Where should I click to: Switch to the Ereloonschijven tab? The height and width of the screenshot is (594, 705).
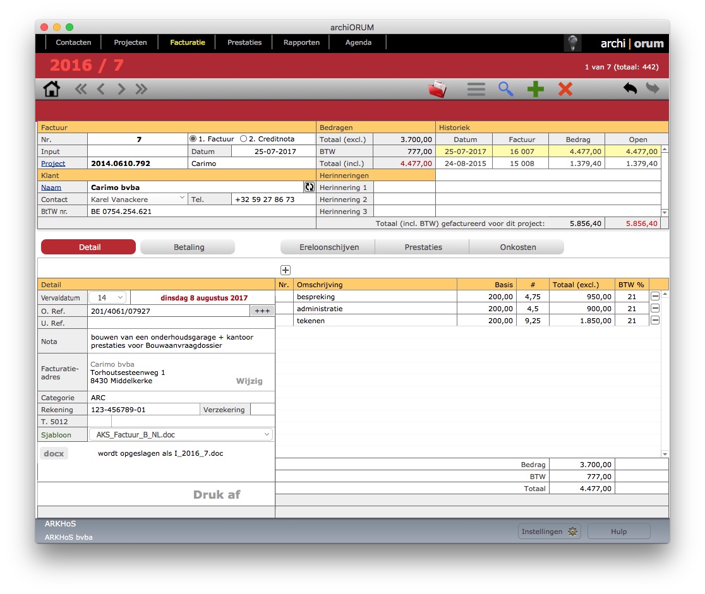point(328,247)
